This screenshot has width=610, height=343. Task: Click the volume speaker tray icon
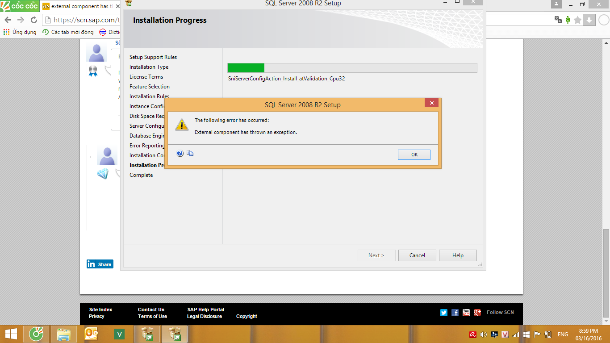point(484,335)
